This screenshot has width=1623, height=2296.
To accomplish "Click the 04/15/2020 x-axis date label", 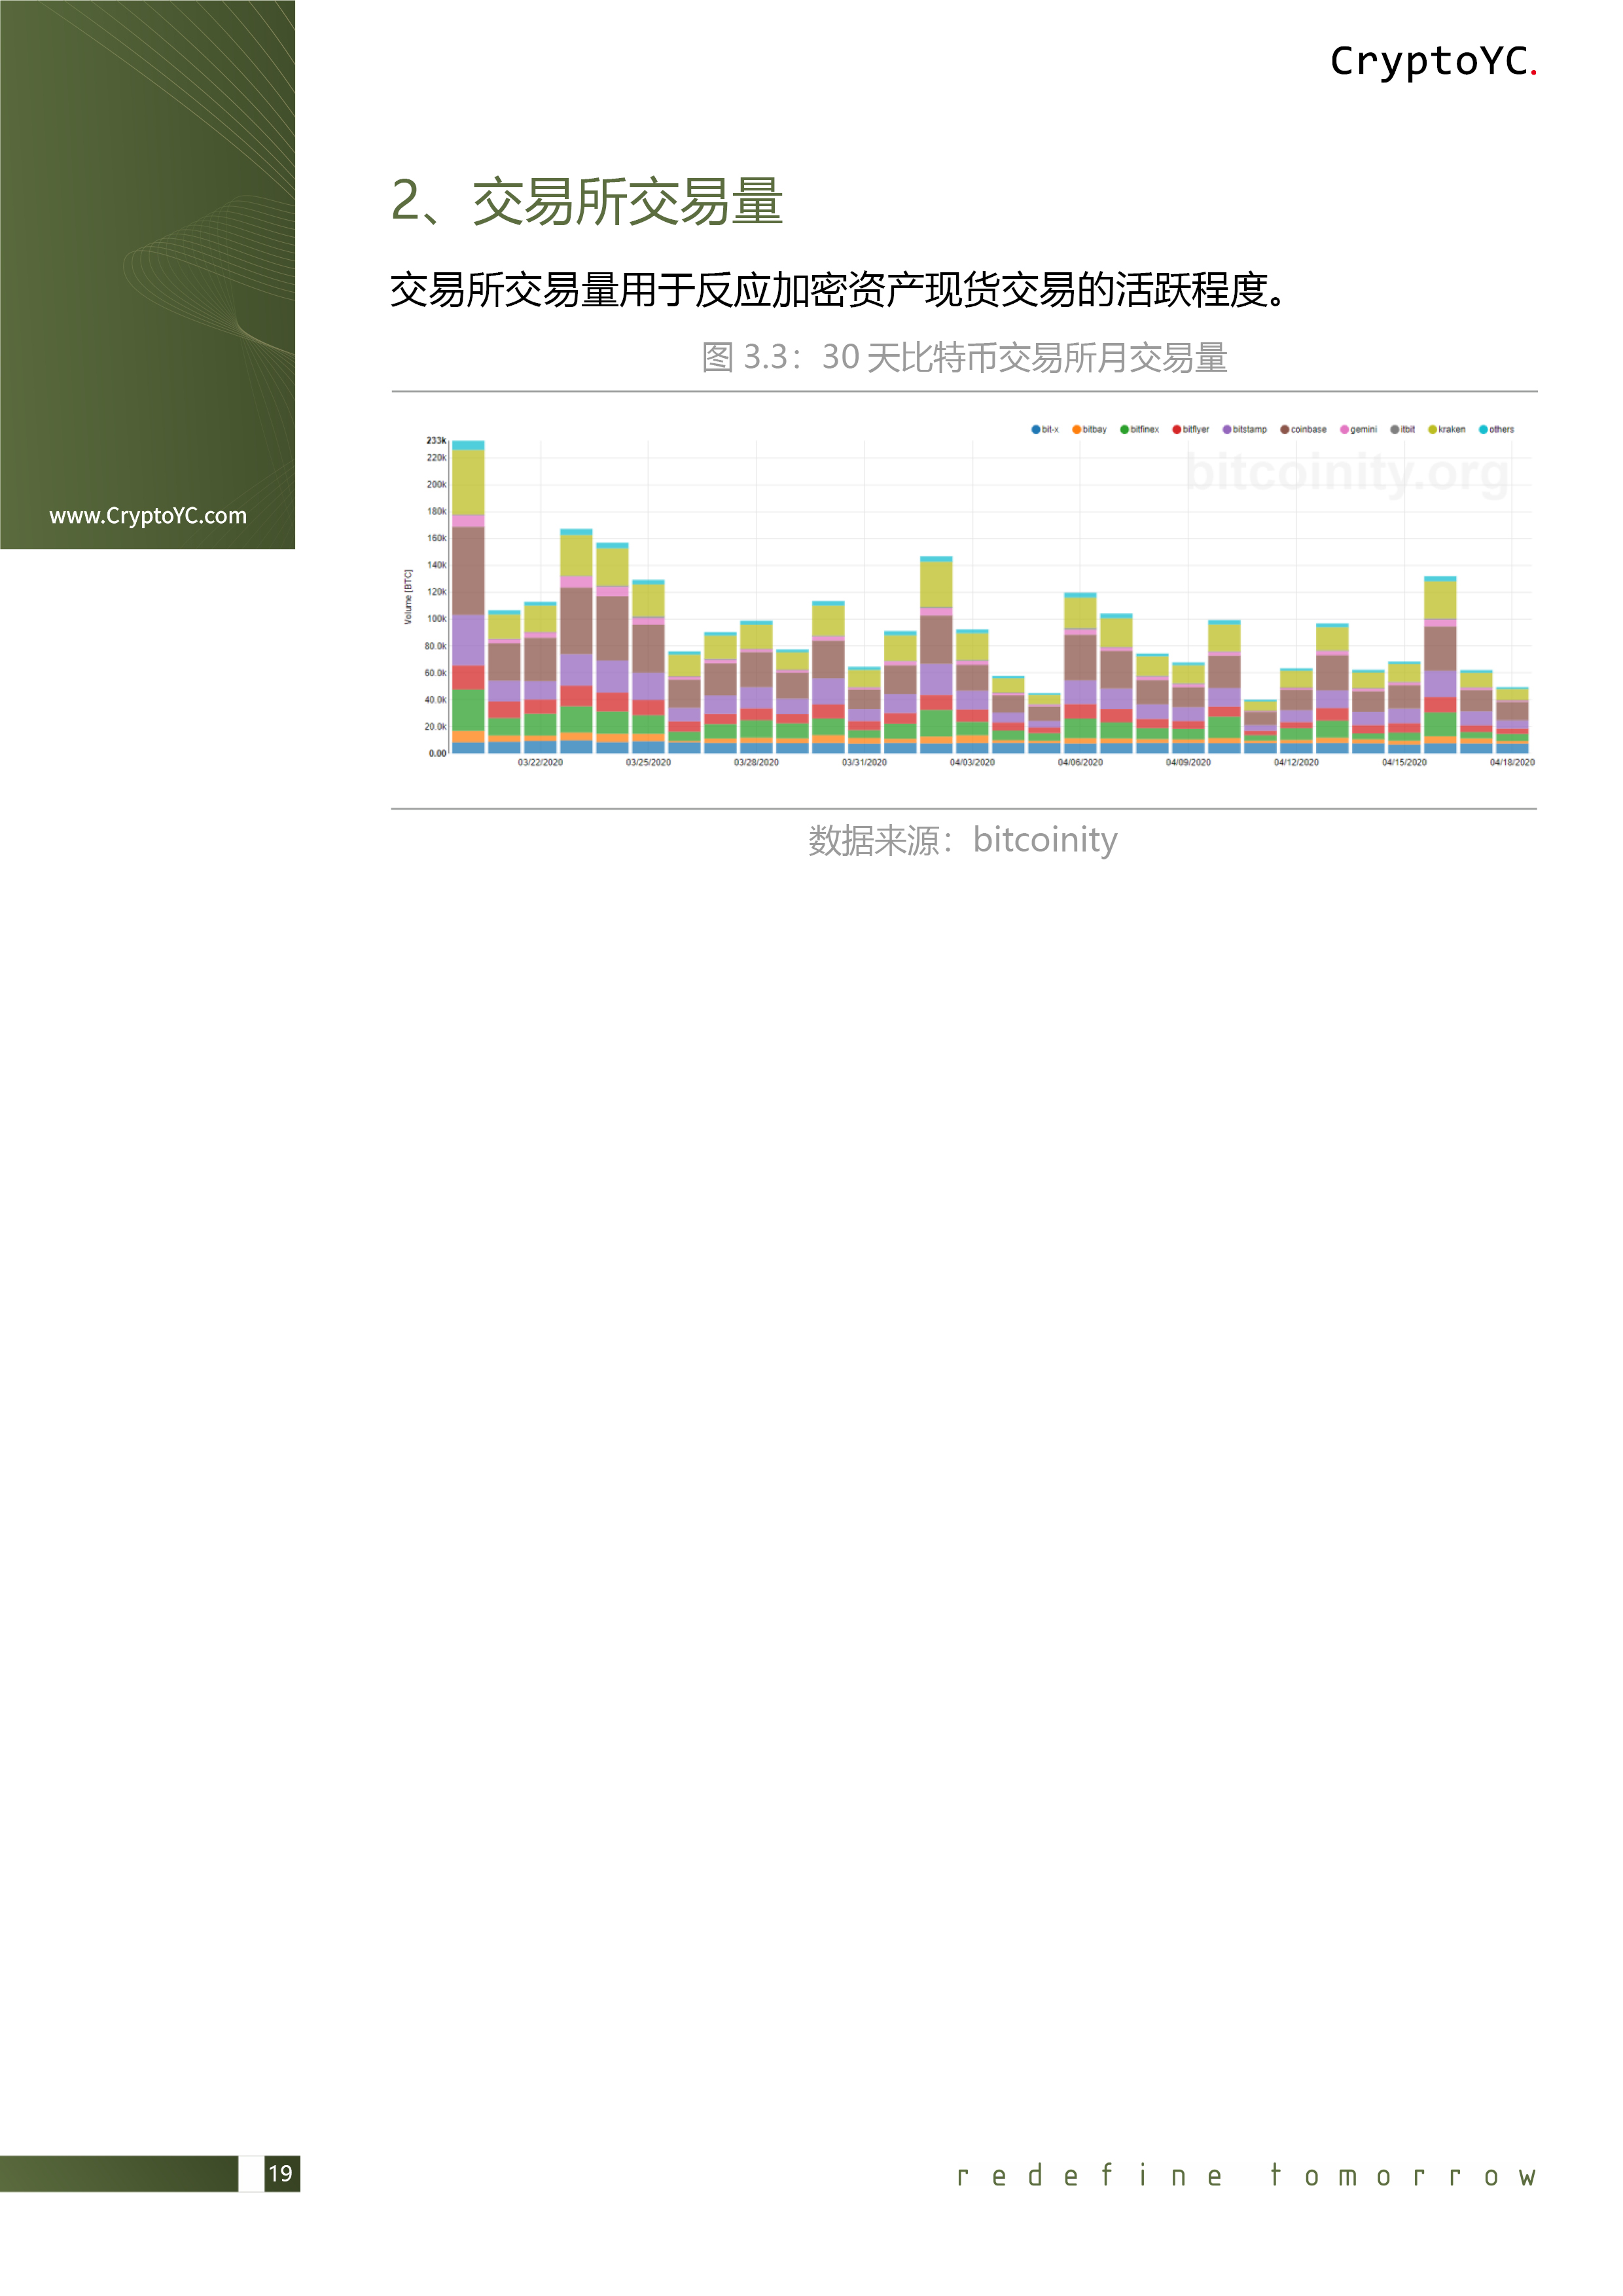I will (1404, 762).
